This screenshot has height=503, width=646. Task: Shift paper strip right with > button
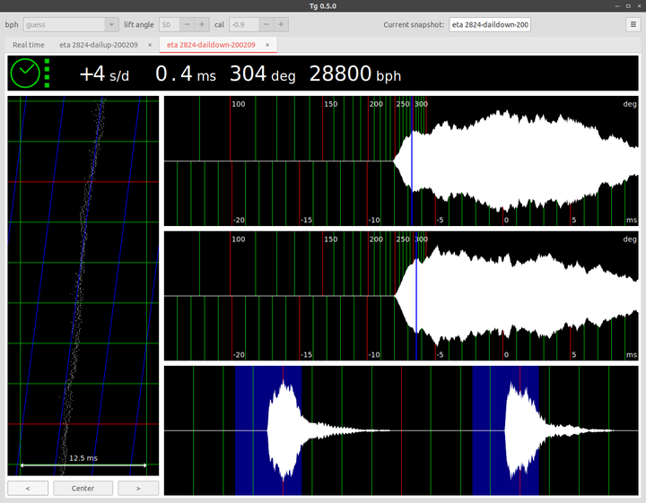coord(138,488)
